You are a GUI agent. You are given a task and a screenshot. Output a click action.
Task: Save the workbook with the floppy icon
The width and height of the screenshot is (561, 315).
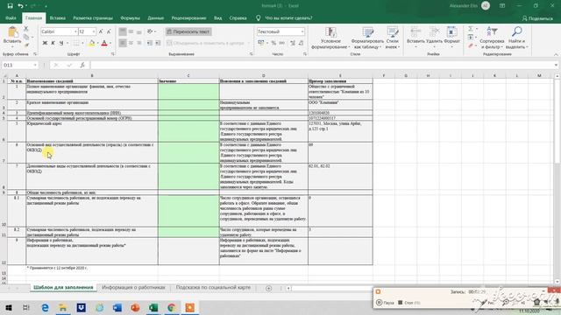click(x=10, y=6)
